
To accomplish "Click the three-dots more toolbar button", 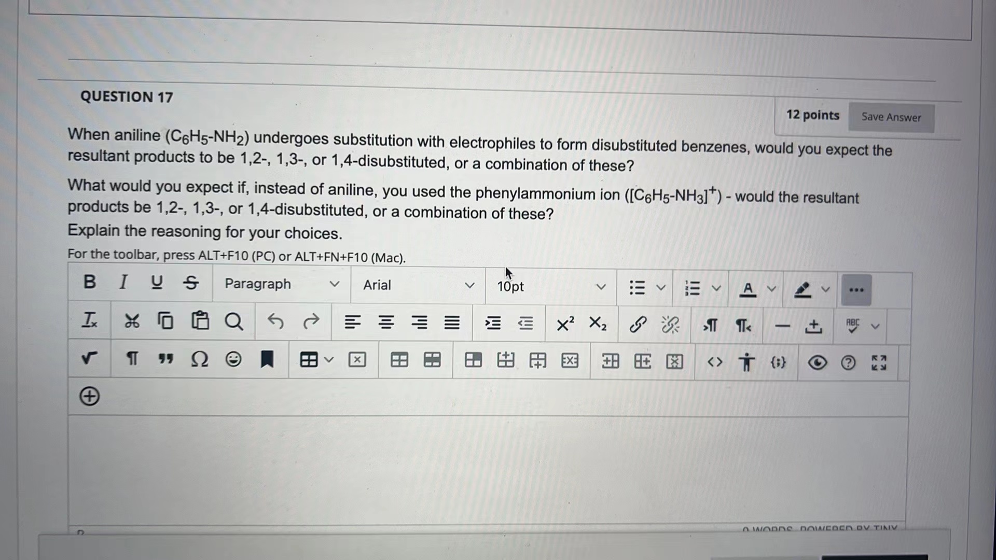I will click(x=856, y=290).
